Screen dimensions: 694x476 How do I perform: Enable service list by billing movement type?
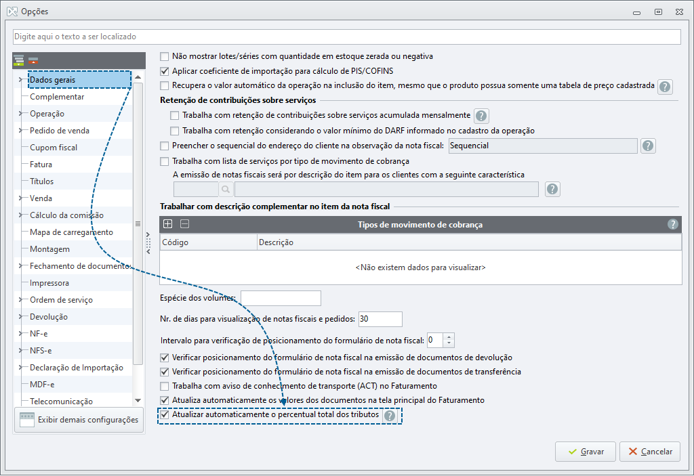164,161
